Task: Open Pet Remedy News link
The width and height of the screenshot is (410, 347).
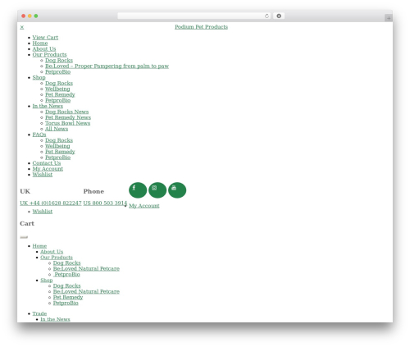Action: (x=68, y=117)
